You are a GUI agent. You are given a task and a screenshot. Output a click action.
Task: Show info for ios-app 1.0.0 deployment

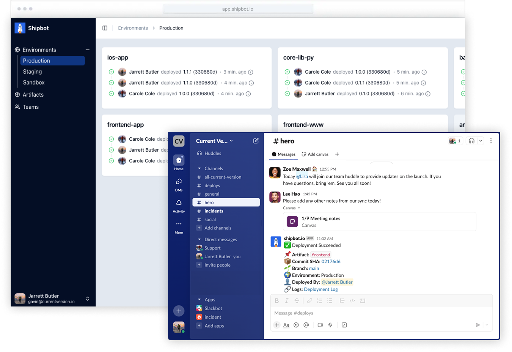[248, 94]
